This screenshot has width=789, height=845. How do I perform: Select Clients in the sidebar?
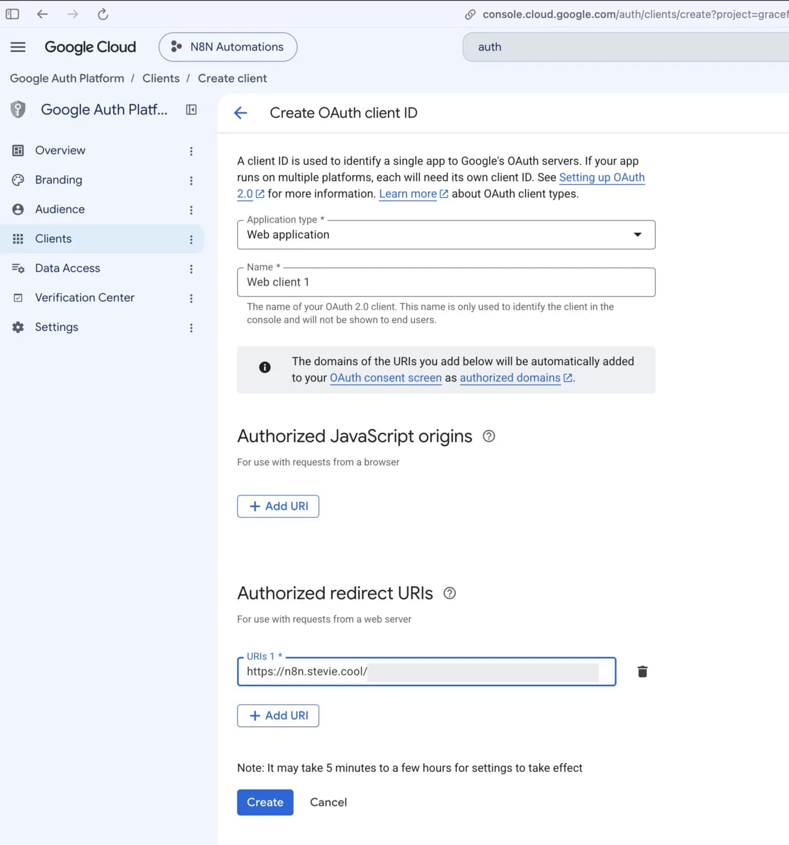[102, 239]
